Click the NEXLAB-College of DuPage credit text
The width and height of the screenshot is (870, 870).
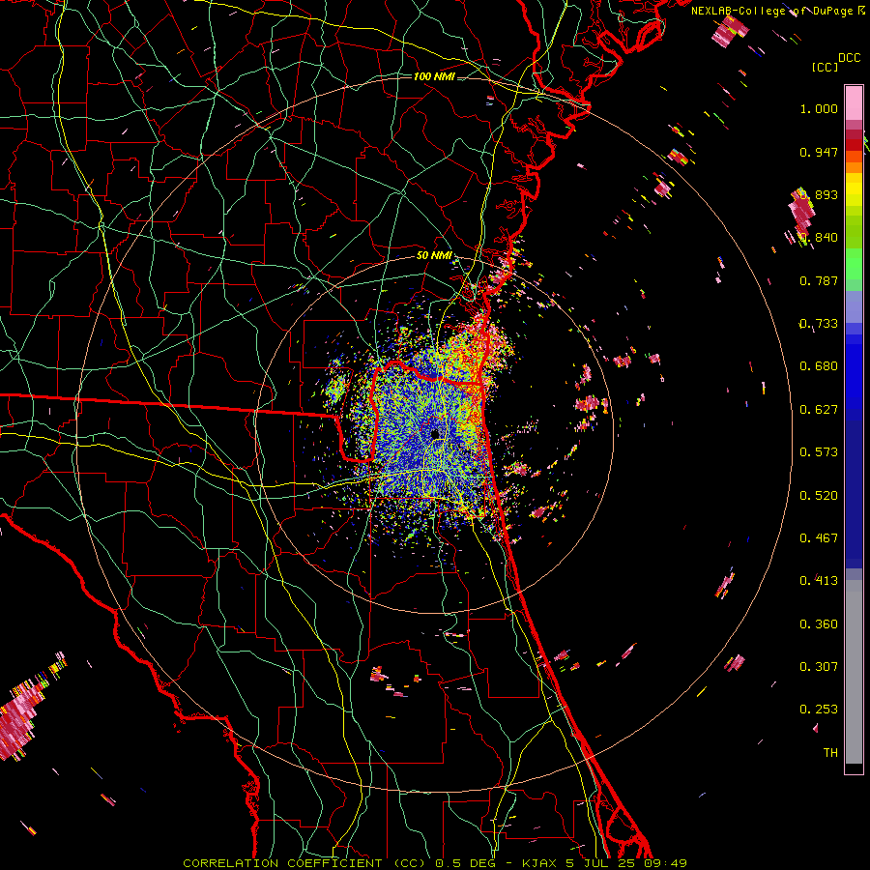[771, 11]
